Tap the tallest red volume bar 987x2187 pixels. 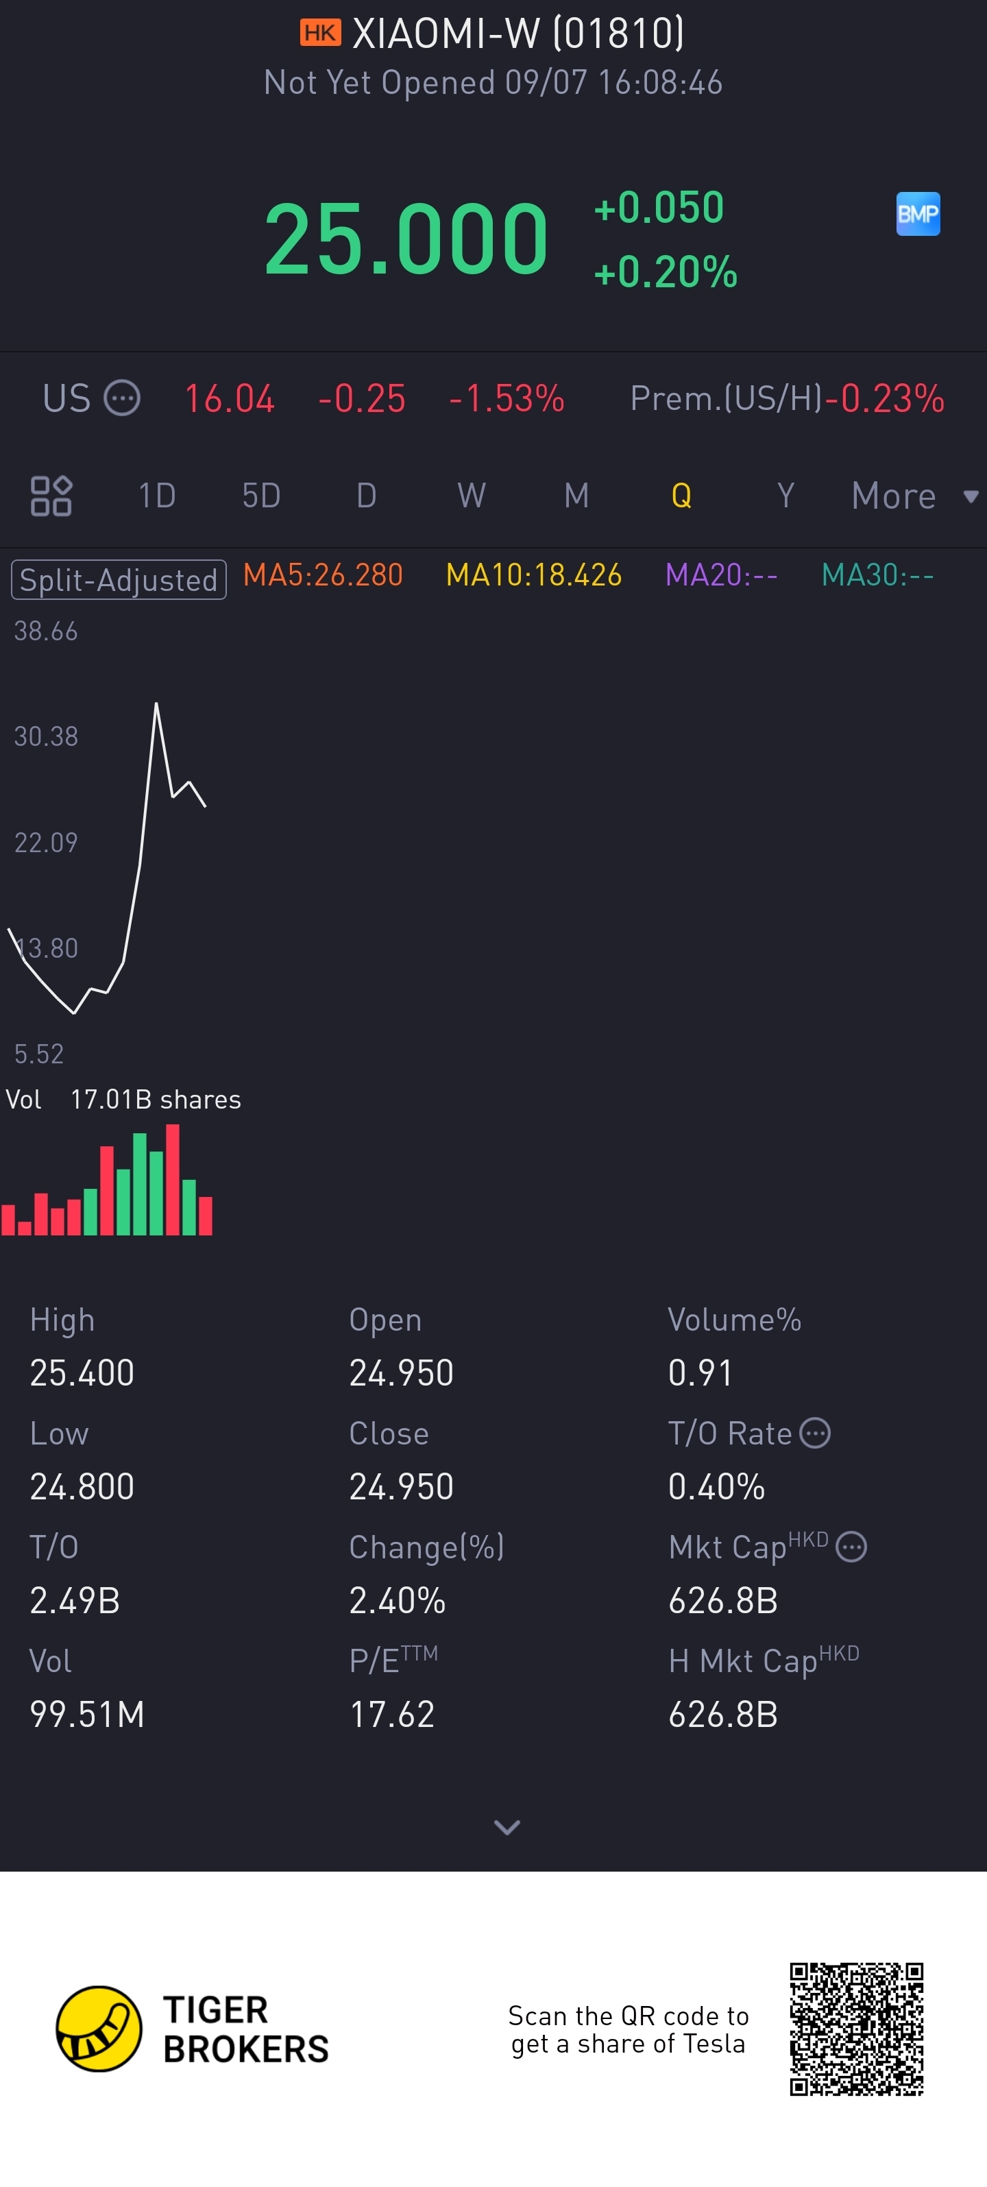click(173, 1179)
